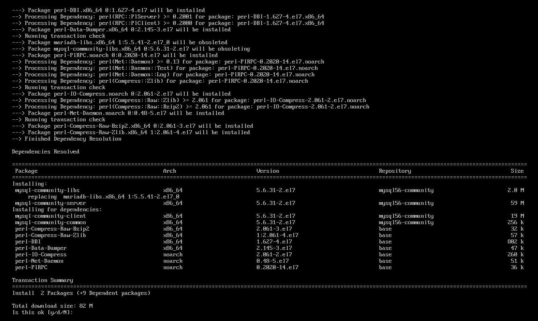Select the 'Total download size: 82 M' line
The width and height of the screenshot is (538, 321).
pyautogui.click(x=52, y=306)
